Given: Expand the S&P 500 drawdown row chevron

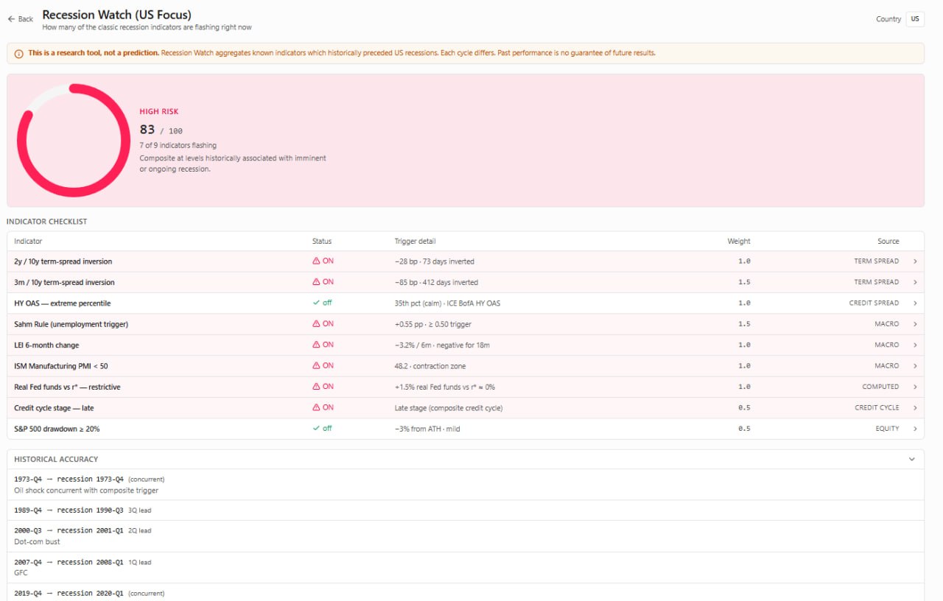Looking at the screenshot, I should point(915,429).
